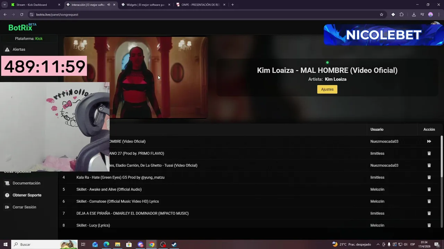Select Skillet - Comatose song title
Screen dimensions: 444x249
pyautogui.click(x=118, y=201)
